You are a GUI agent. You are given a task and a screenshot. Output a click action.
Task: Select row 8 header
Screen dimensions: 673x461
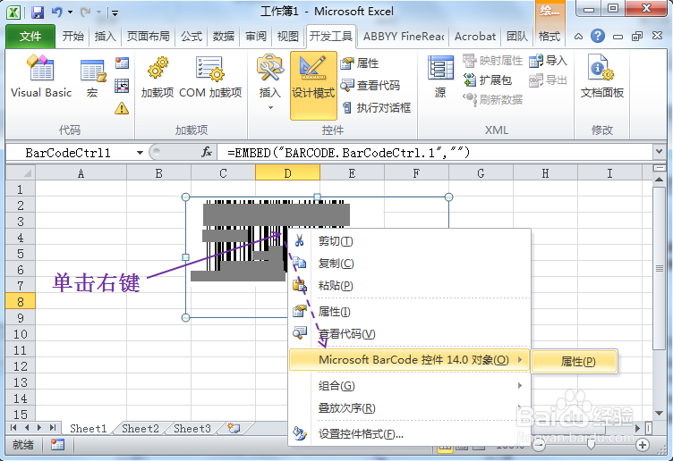coord(21,302)
